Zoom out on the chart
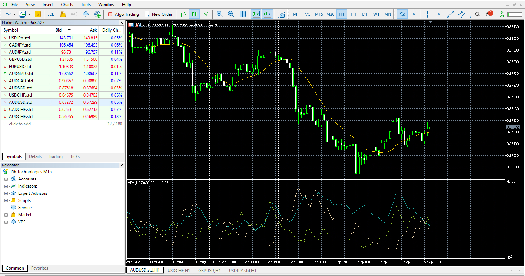 pos(231,14)
